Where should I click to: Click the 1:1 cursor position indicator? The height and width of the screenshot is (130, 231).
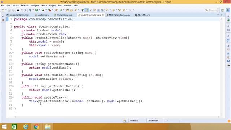[166, 121]
